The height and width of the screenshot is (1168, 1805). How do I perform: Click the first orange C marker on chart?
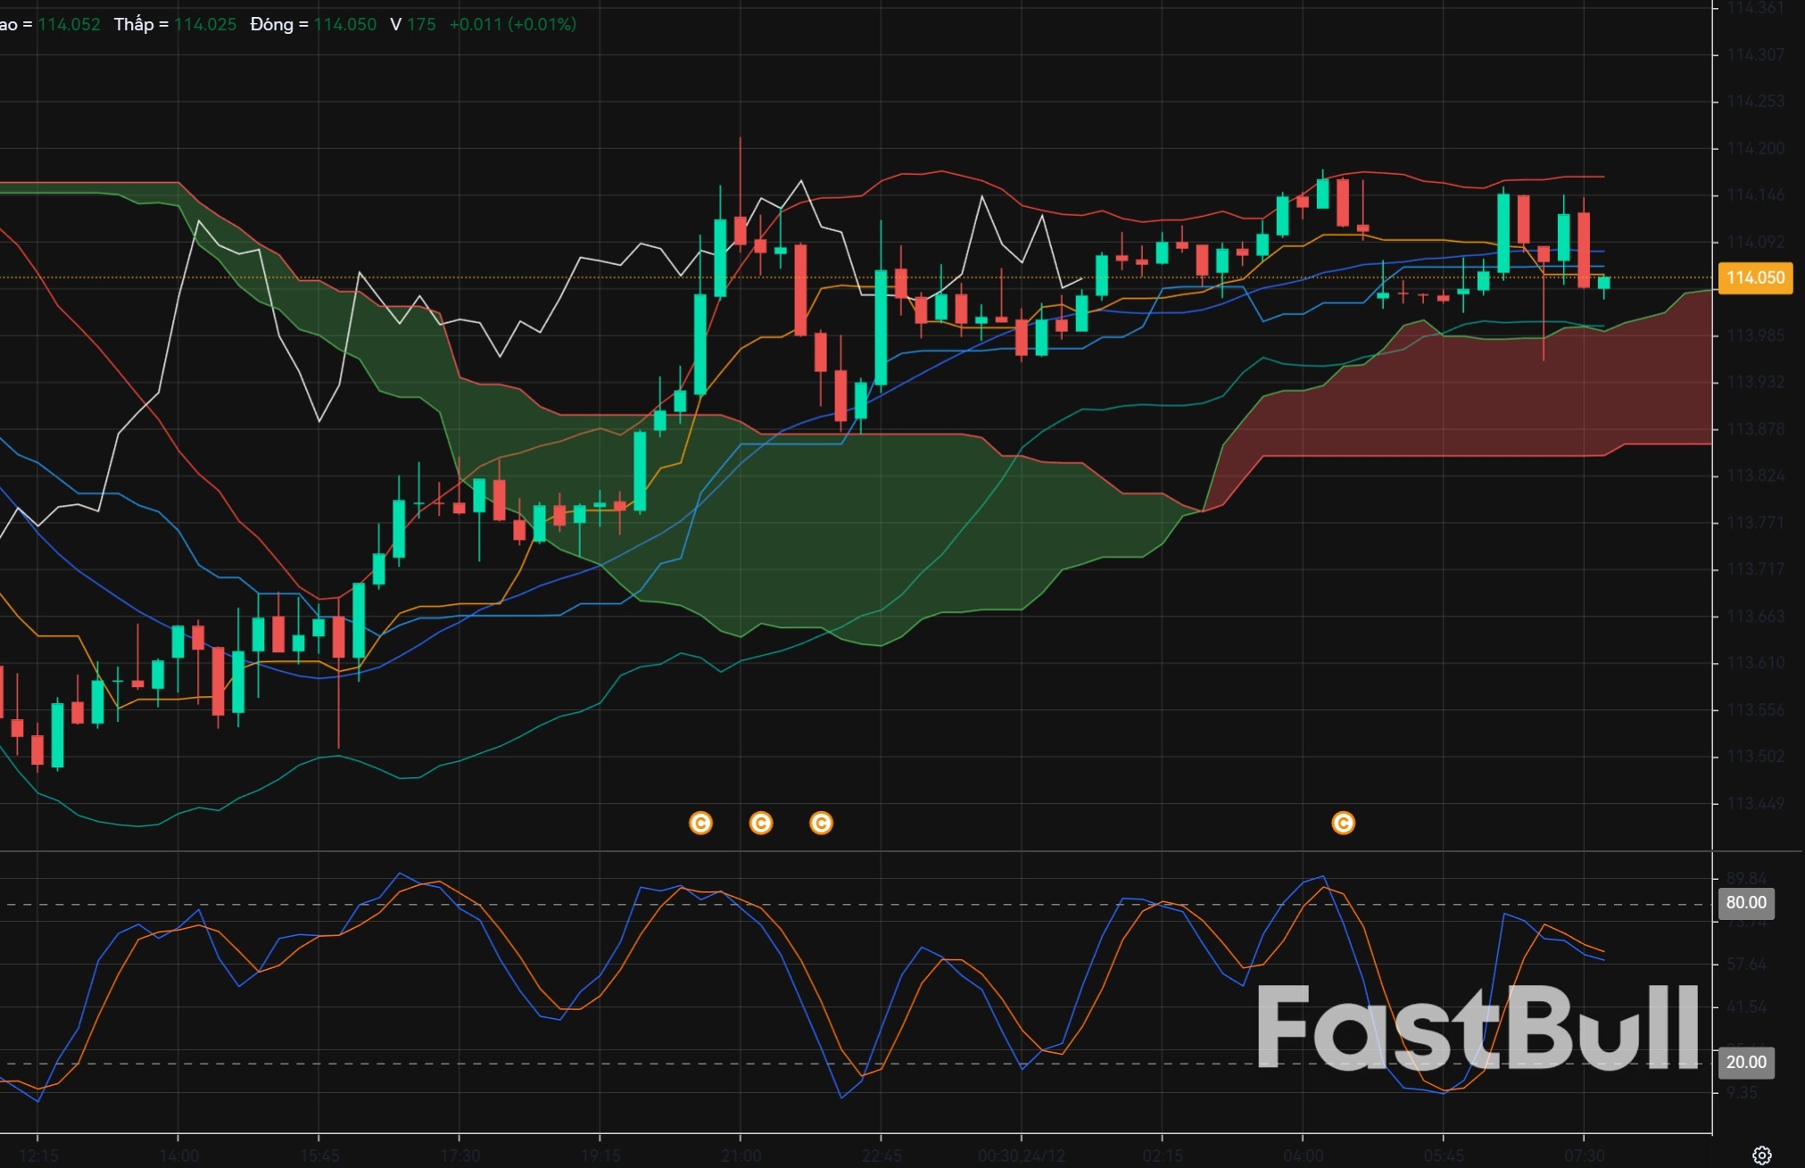tap(701, 824)
